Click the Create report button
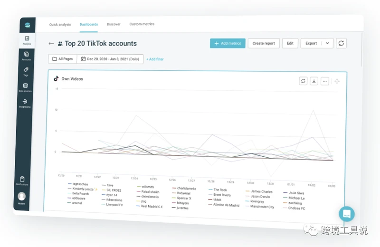Image resolution: width=380 pixels, height=247 pixels. point(264,43)
